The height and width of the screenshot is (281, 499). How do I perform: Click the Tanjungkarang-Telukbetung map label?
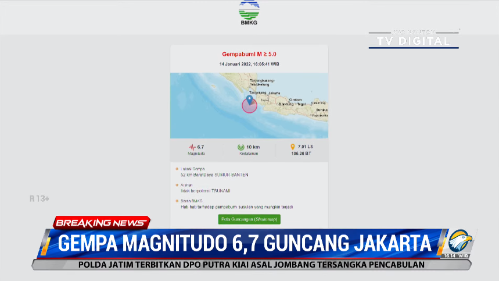(x=262, y=83)
